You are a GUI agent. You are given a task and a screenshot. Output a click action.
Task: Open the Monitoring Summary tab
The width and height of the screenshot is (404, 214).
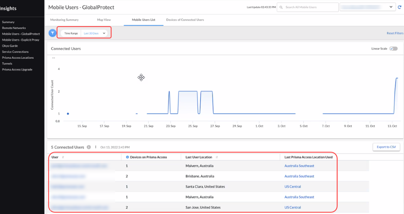click(64, 20)
